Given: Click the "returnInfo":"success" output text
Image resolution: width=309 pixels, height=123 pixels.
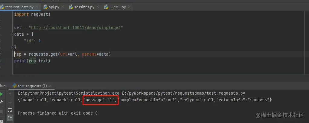Looking at the screenshot, I should pos(243,100).
